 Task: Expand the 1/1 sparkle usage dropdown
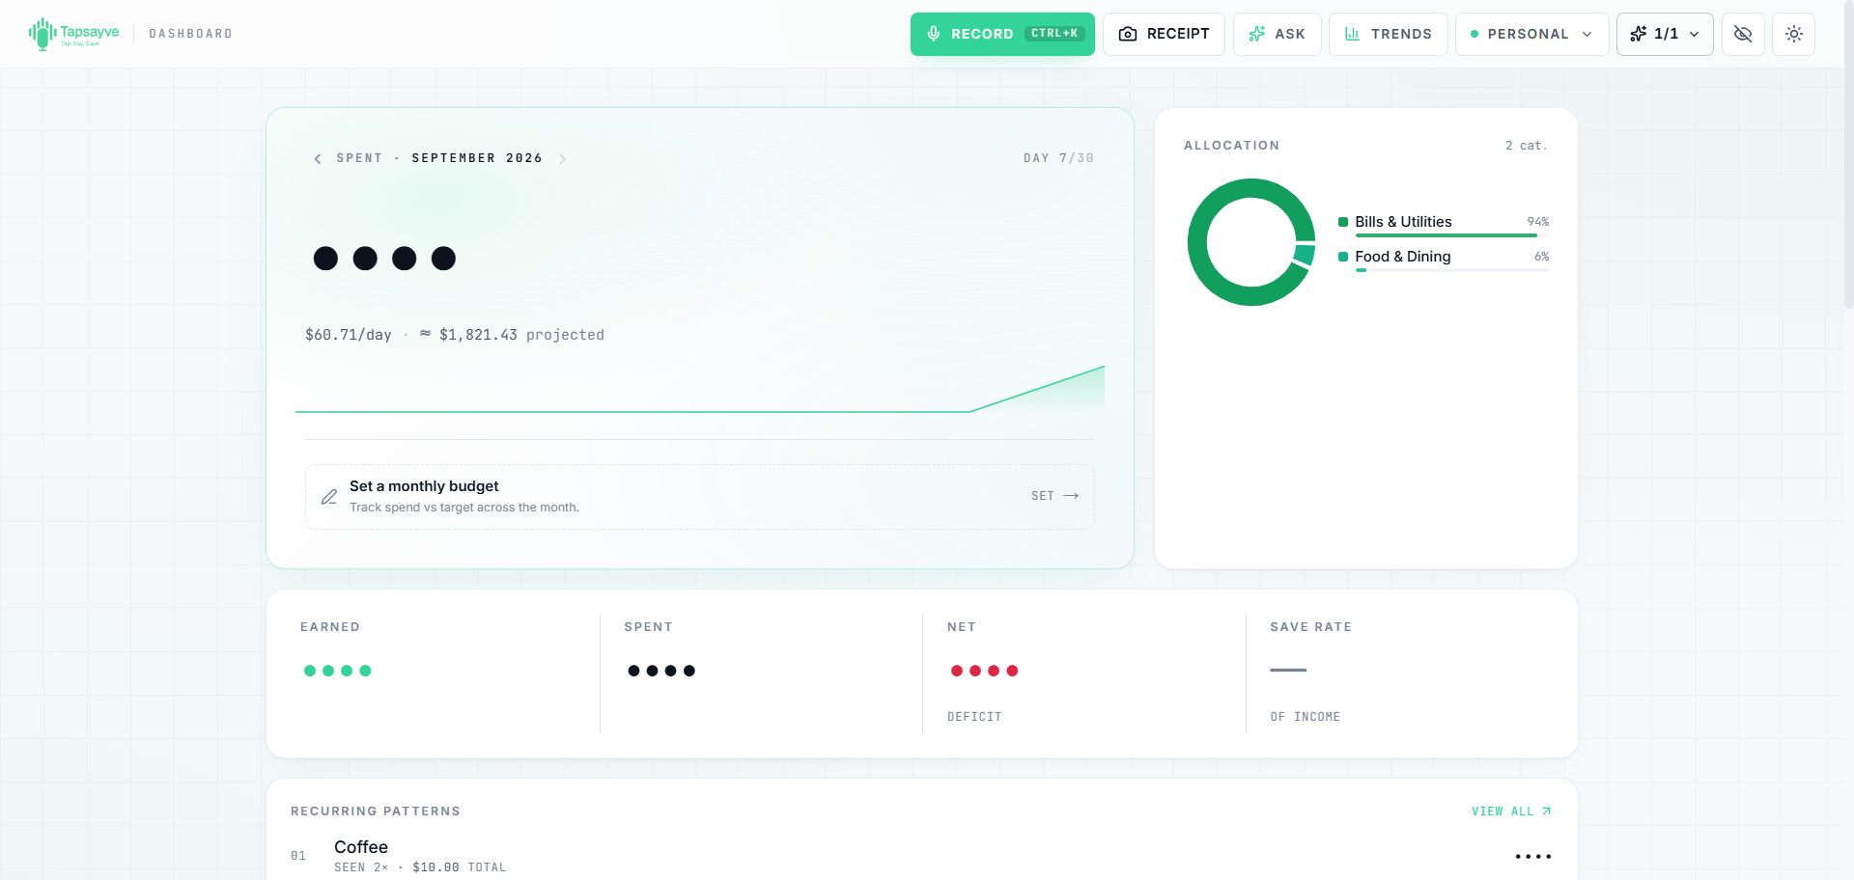[1665, 34]
